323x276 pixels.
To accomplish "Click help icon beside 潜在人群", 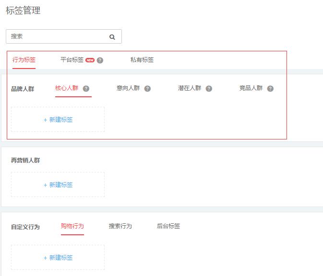I will pos(209,89).
